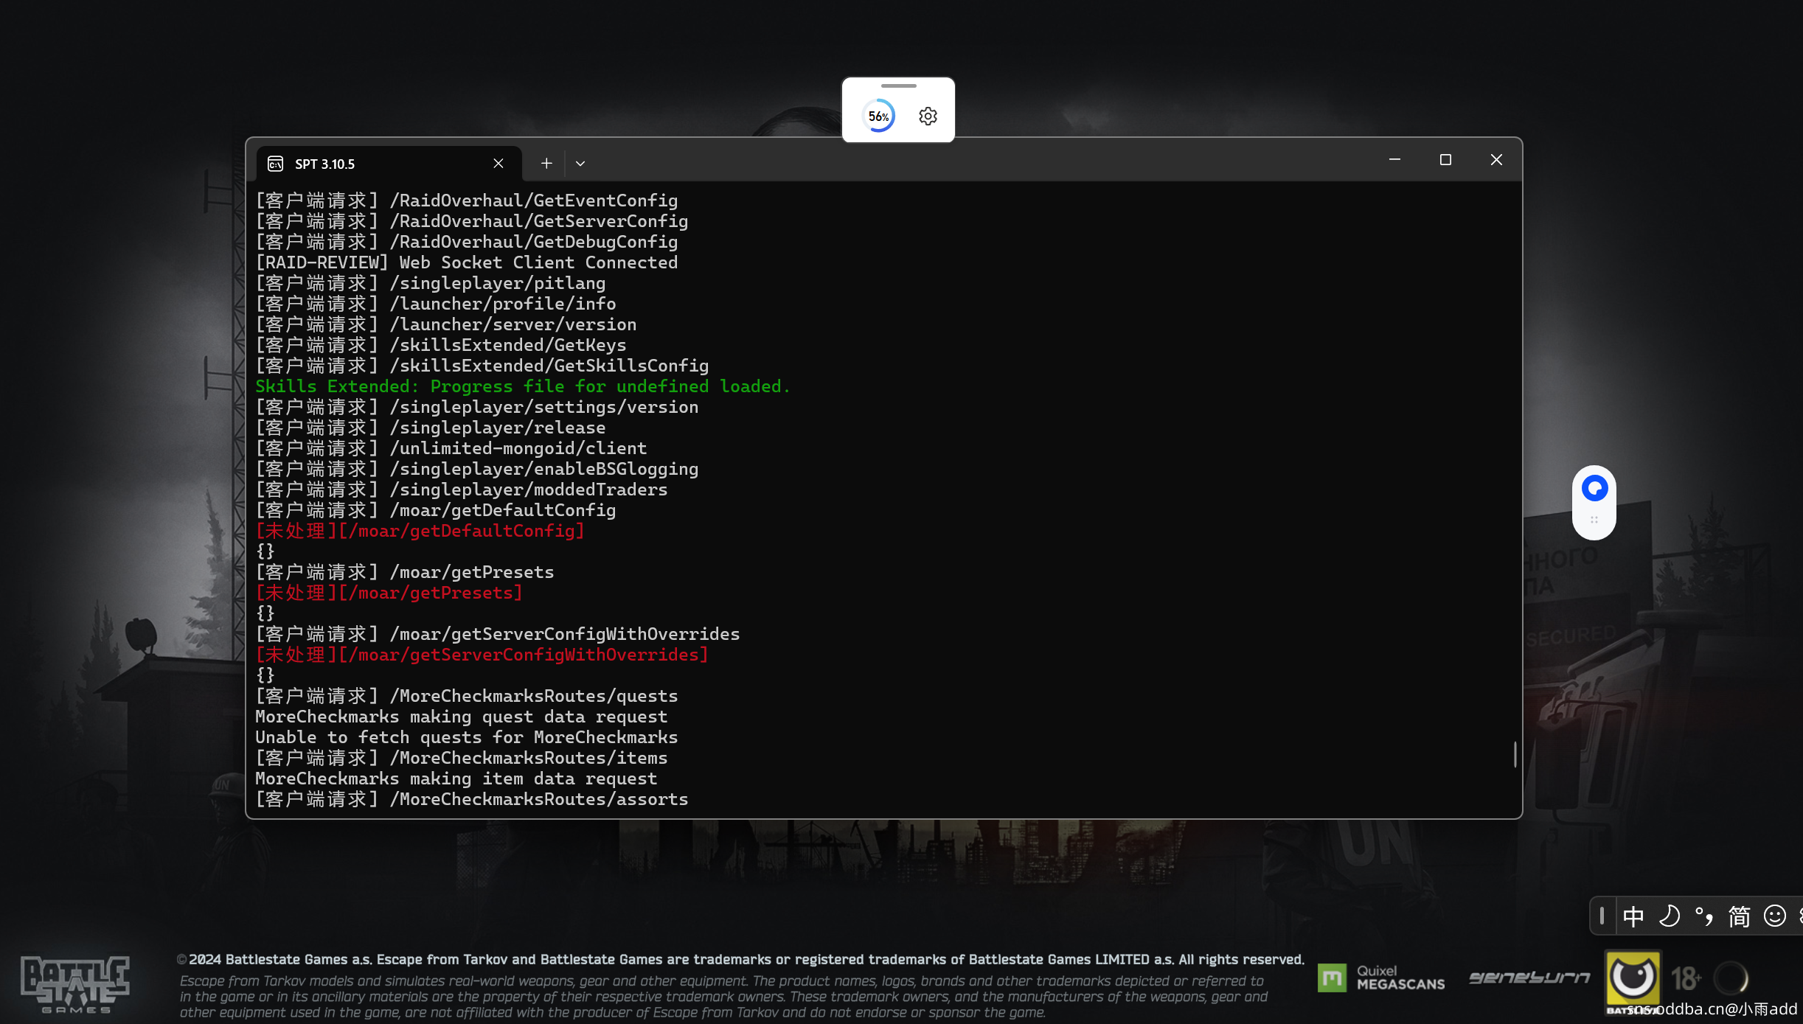The image size is (1803, 1024).
Task: Click the Quixel Megascans logo
Action: [1380, 978]
